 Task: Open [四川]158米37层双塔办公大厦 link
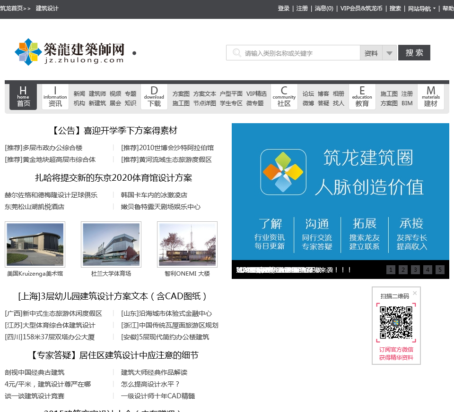pos(50,337)
